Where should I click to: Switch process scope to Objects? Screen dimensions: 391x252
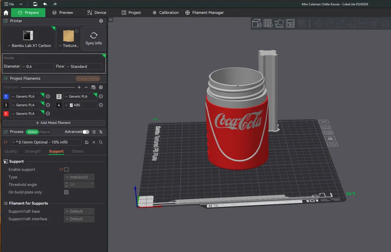point(45,132)
